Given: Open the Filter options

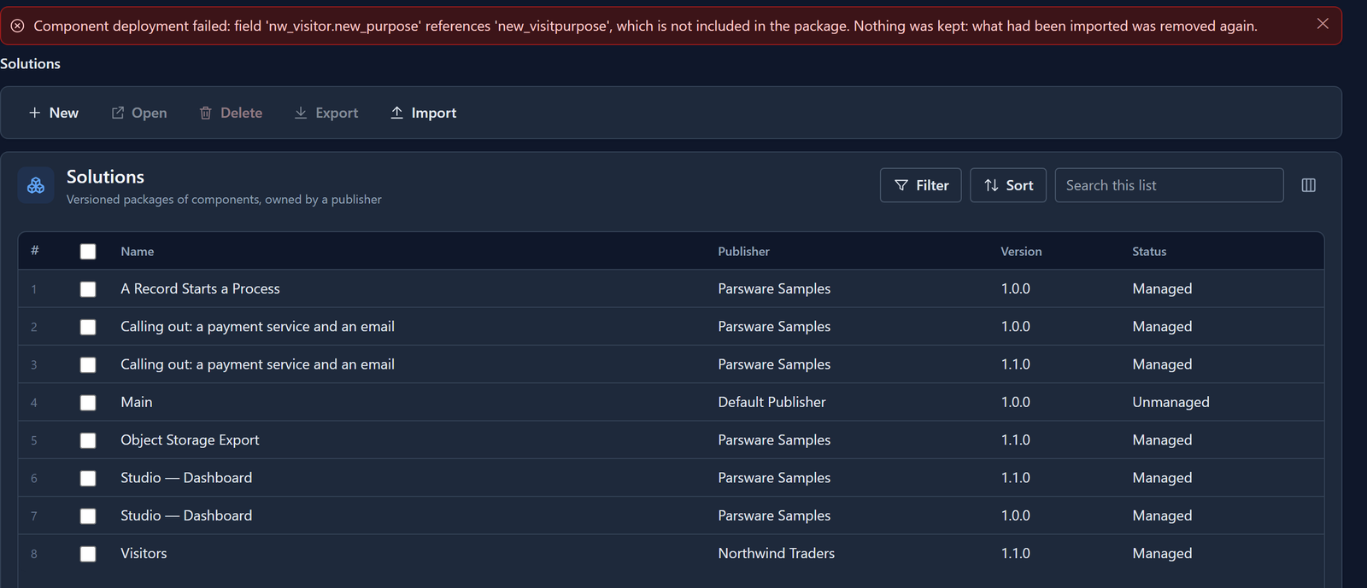Looking at the screenshot, I should pyautogui.click(x=921, y=185).
